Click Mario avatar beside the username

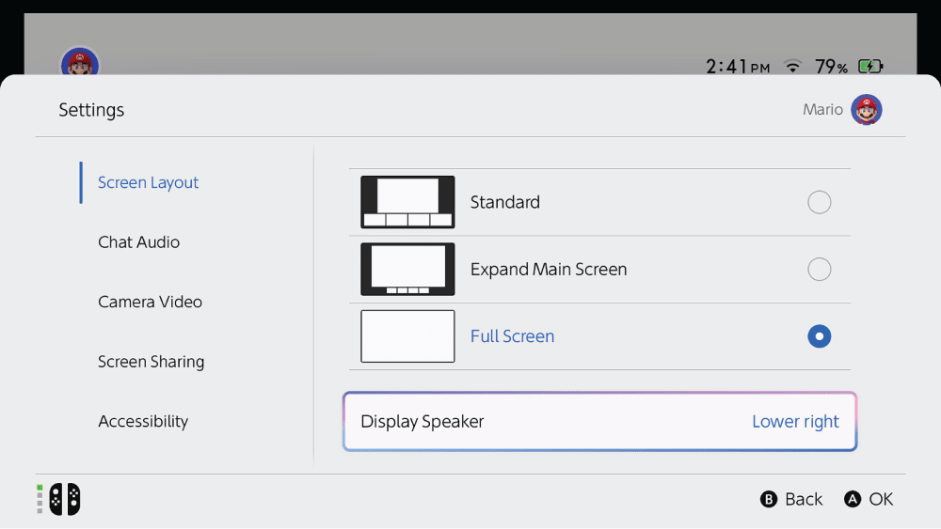(866, 110)
